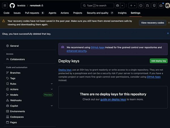170x128 pixels.
Task: Go to GitHub home via Octocat logo
Action: 12,6
